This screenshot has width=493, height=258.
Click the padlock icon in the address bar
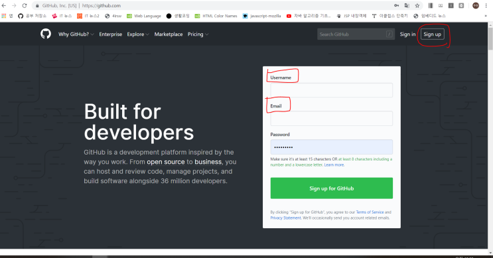coord(37,6)
